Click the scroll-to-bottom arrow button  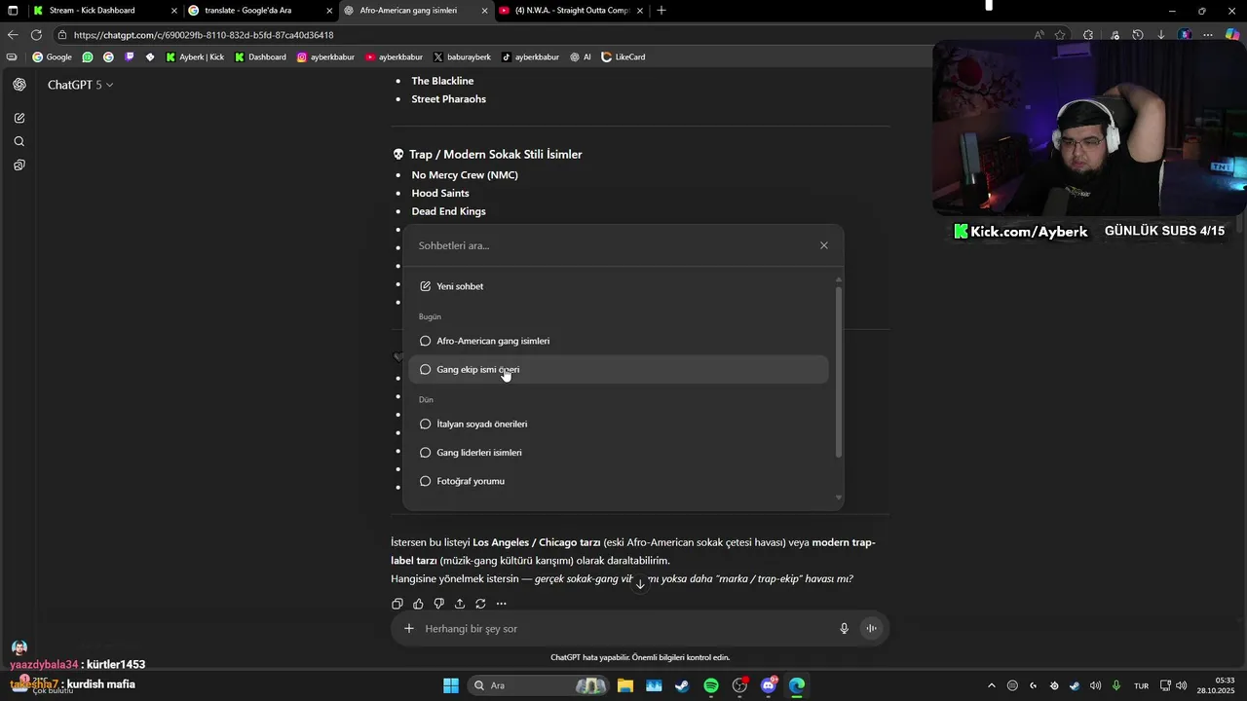coord(640,584)
